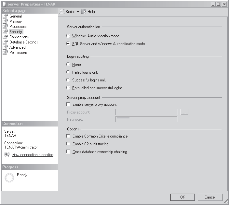Click the Ready status text
The image size is (229, 205).
pos(22,175)
